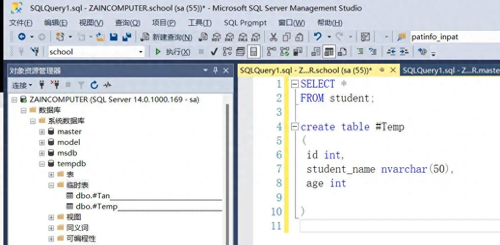Open the school database dropdown
This screenshot has height=245, width=500.
coord(141,52)
